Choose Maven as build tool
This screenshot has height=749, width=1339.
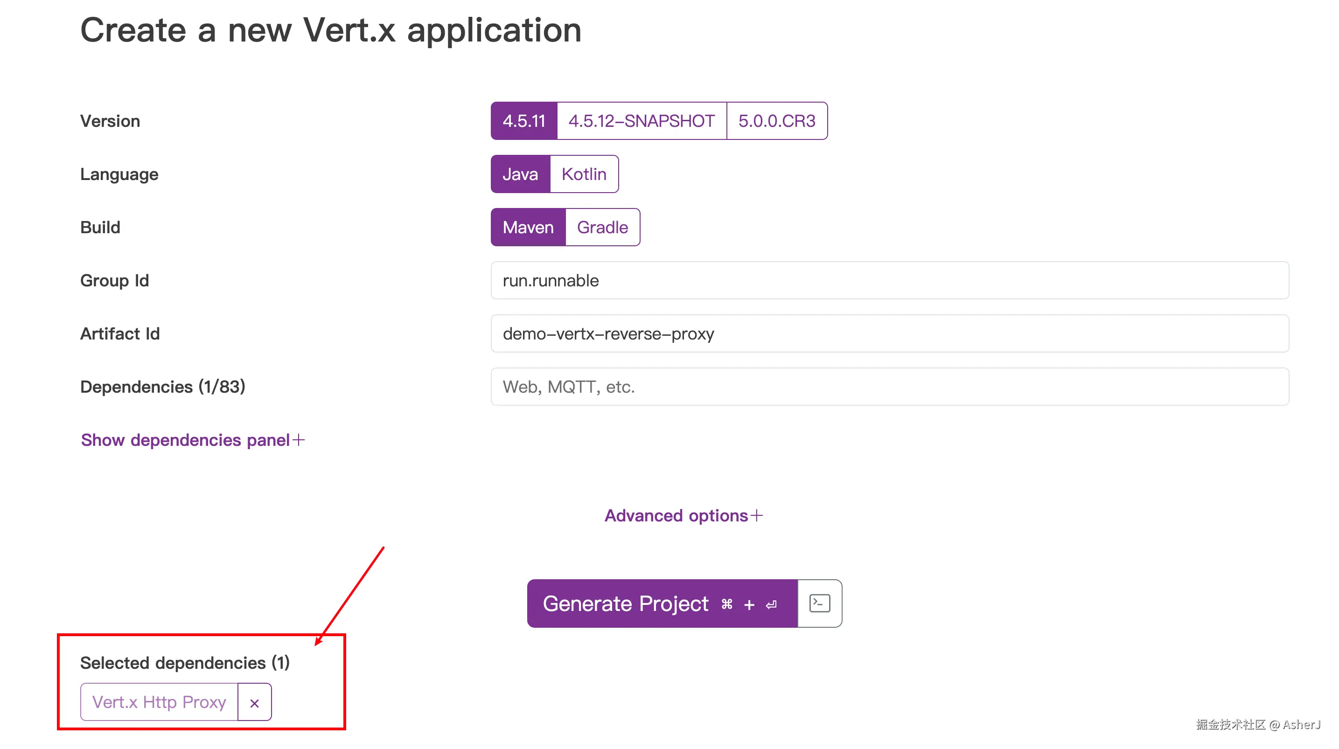pos(528,227)
